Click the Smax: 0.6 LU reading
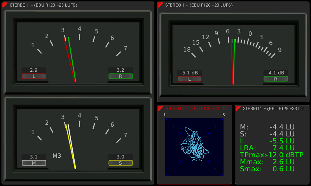 click(x=267, y=169)
